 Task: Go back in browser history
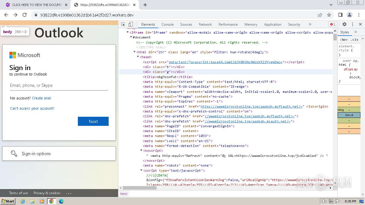pyautogui.click(x=6, y=15)
